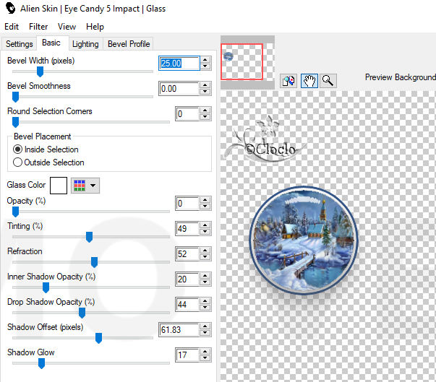This screenshot has width=436, height=382.
Task: Increase Bevel Width with up arrow
Action: tap(205, 60)
